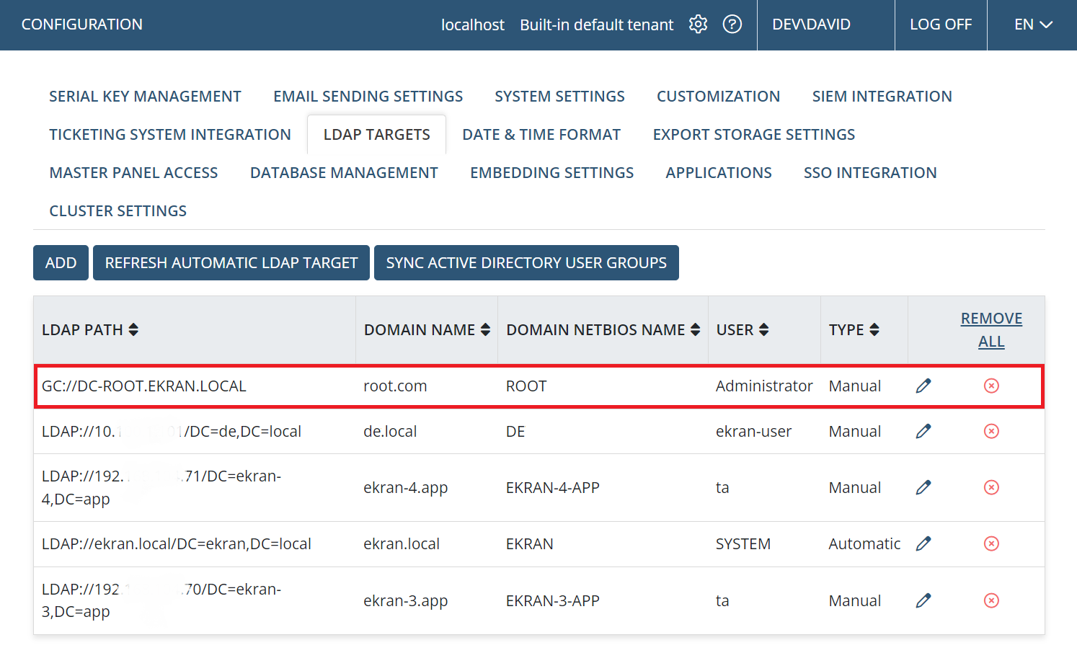Viewport: 1077px width, 653px height.
Task: Click the Remove All link
Action: (x=991, y=330)
